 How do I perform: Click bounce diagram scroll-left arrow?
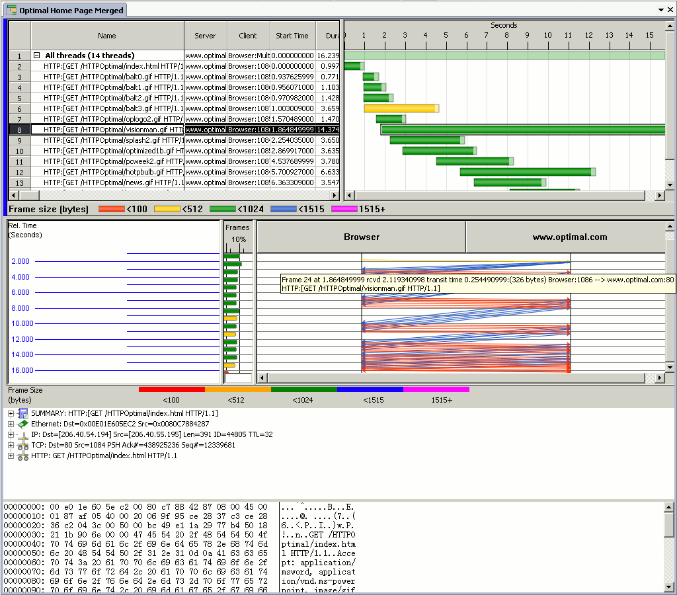(x=262, y=377)
